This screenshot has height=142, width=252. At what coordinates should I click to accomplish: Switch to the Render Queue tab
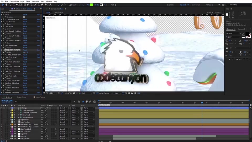point(22,97)
